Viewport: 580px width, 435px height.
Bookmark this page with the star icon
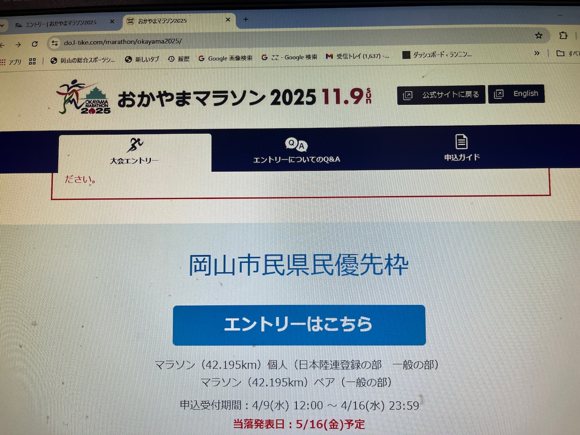point(538,35)
